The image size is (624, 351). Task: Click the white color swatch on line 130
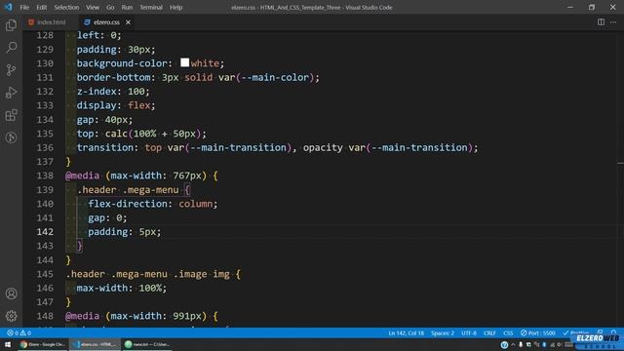click(184, 62)
